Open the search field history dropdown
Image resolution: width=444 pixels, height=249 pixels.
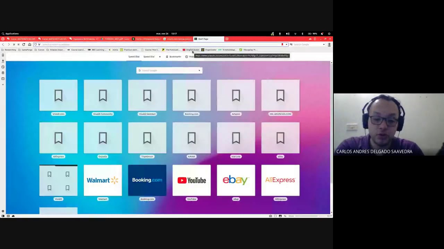(324, 45)
